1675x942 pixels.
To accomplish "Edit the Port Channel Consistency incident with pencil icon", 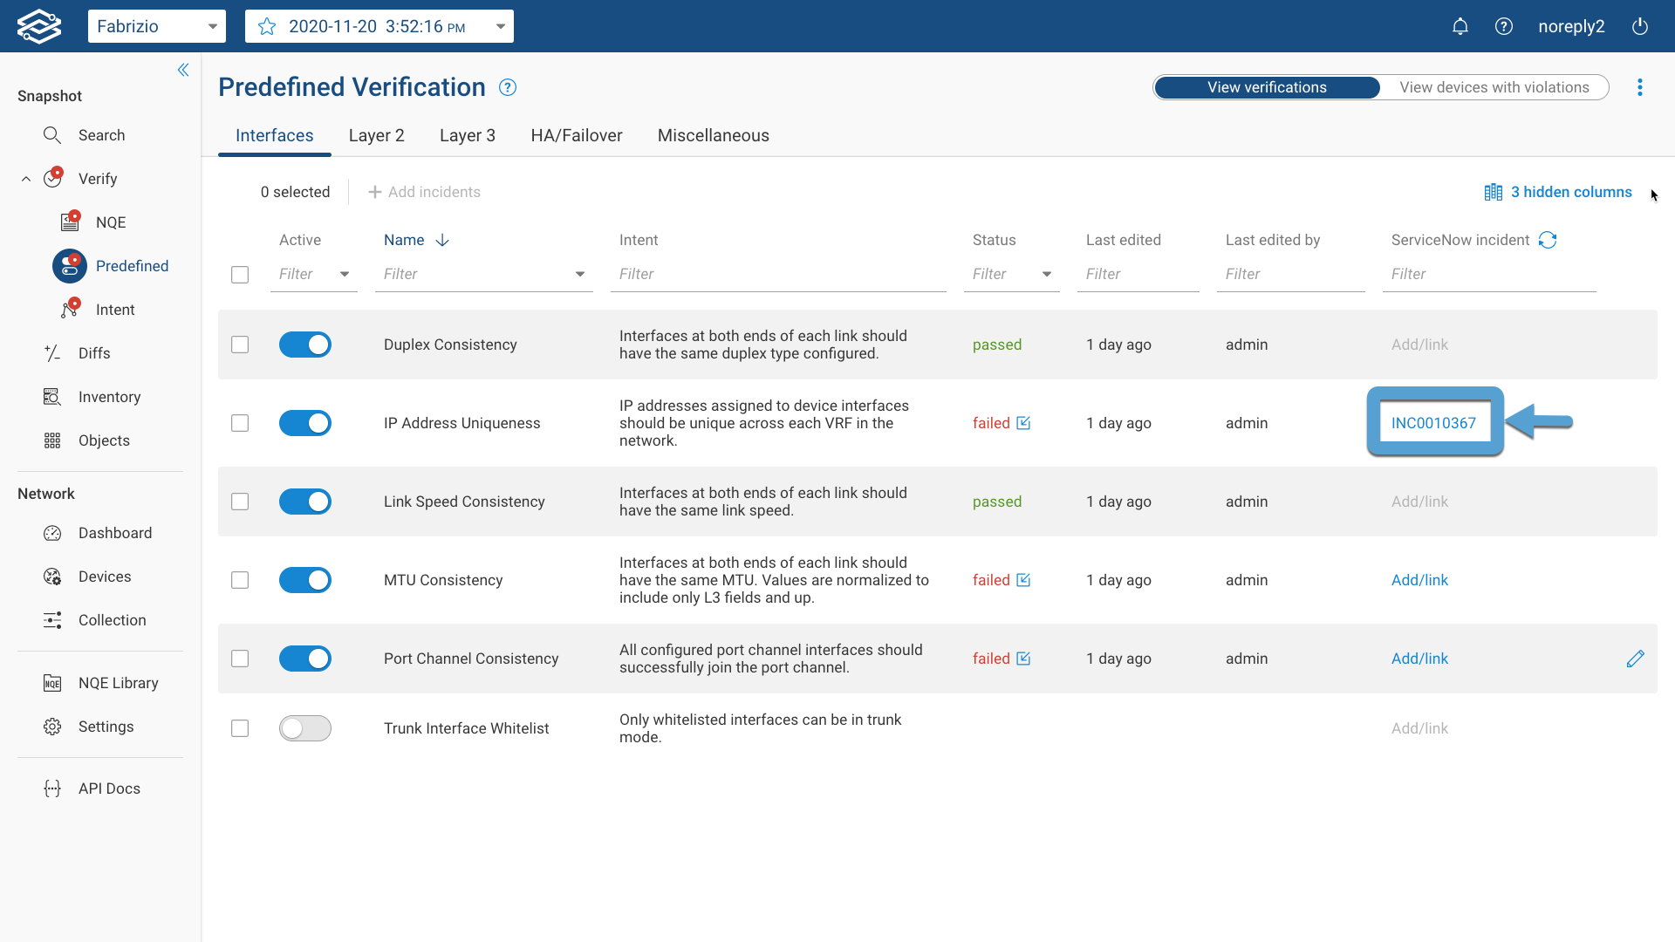I will [x=1637, y=659].
